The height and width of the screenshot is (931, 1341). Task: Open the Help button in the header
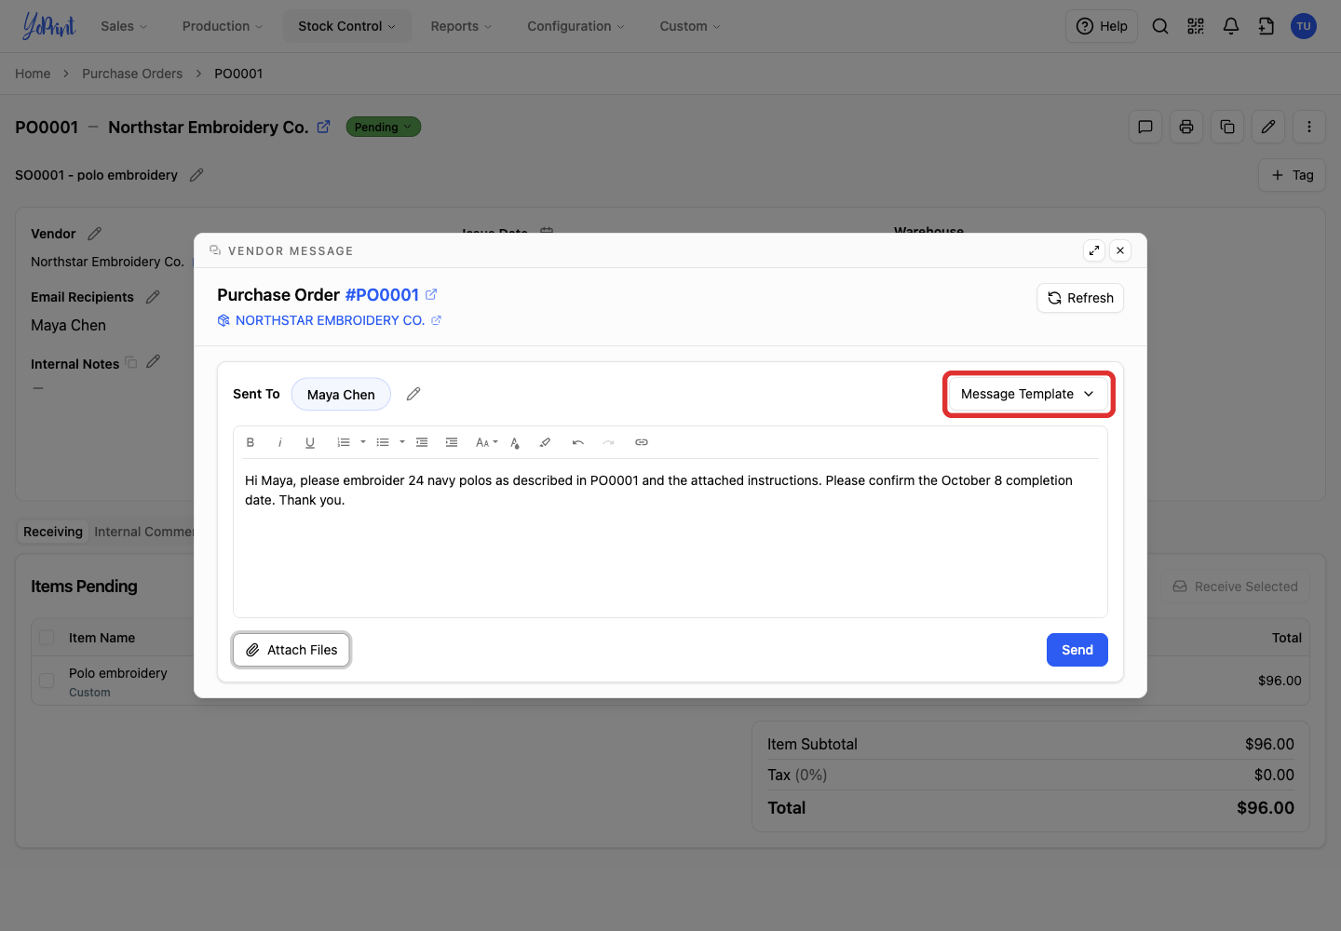coord(1102,26)
